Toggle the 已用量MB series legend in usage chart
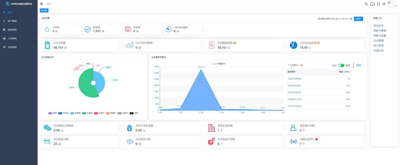Viewport: 400px width, 165px height. [219, 63]
